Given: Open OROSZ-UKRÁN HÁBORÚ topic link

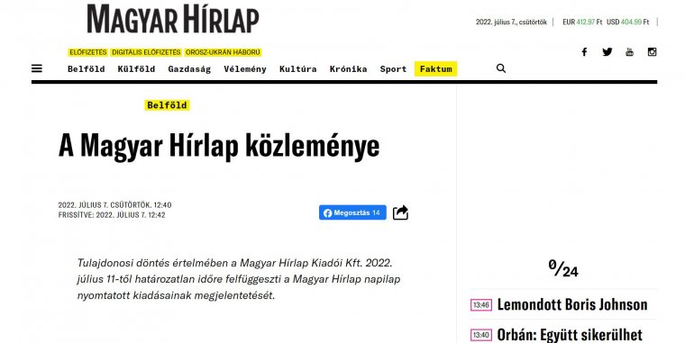Looking at the screenshot, I should (223, 52).
